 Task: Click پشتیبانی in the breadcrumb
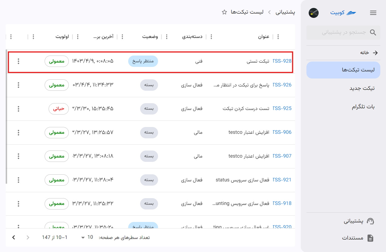click(x=285, y=12)
